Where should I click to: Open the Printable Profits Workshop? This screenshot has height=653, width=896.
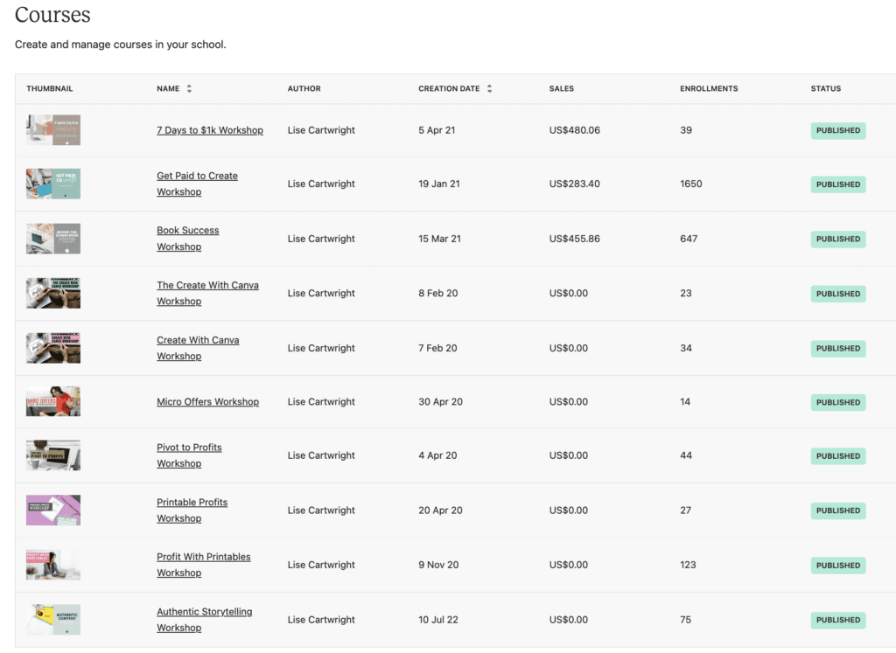click(192, 510)
